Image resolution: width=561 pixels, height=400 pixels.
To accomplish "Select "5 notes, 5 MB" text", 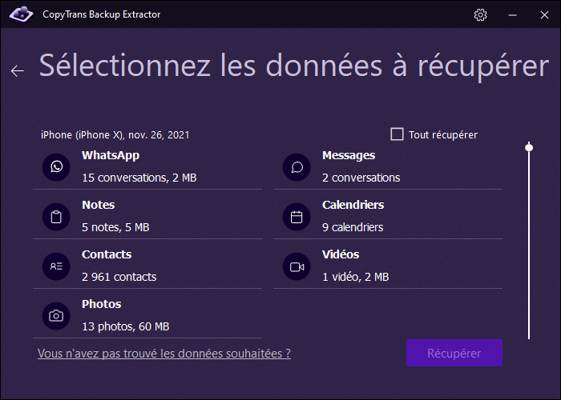I will pyautogui.click(x=115, y=227).
